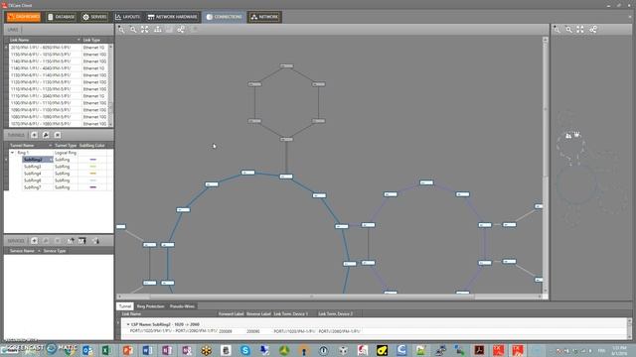The height and width of the screenshot is (357, 636).
Task: Click Logical Ring type cell
Action: click(66, 153)
